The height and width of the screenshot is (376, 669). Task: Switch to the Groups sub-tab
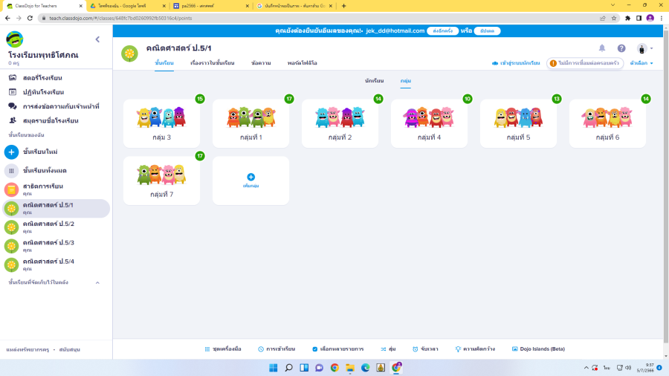click(405, 80)
